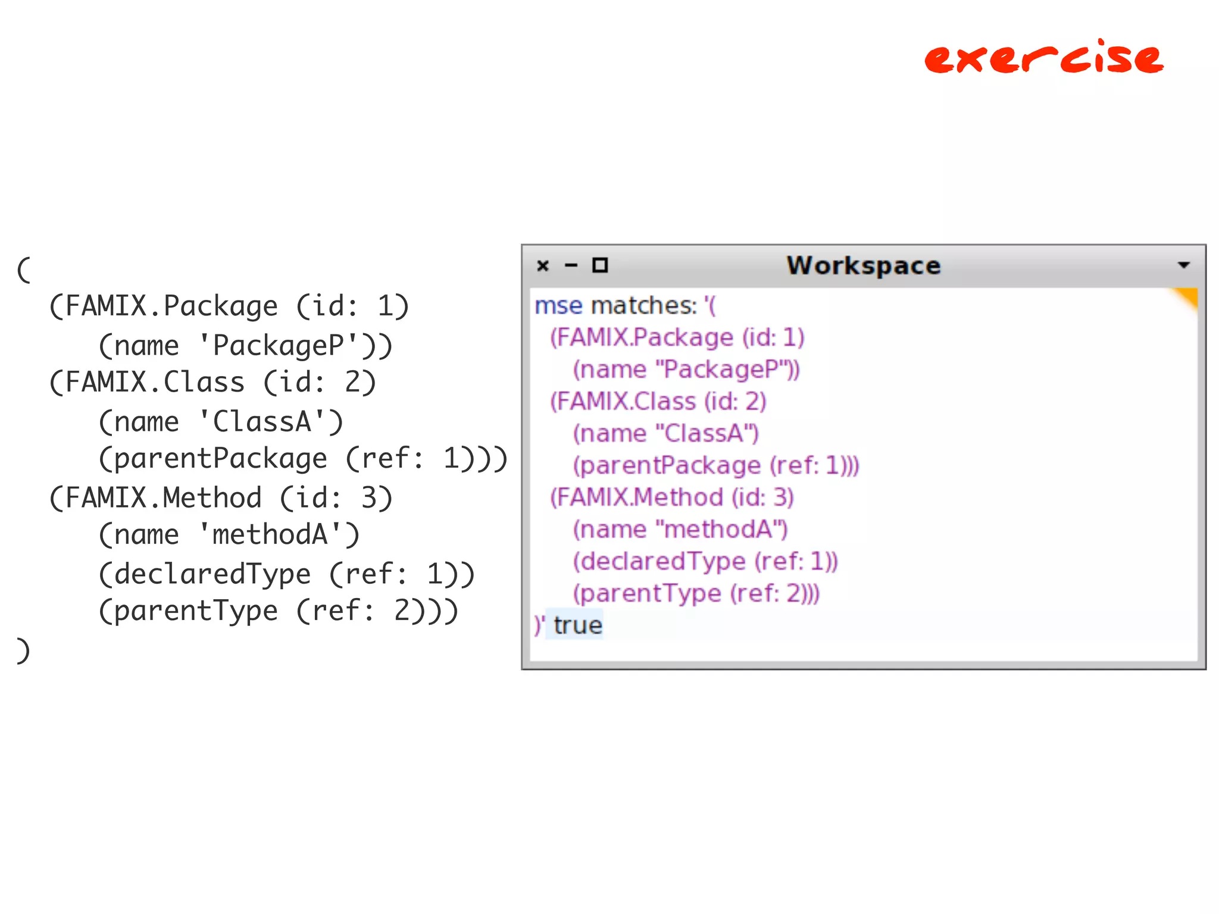Click slide text '(parentPackage (ref: 1)))'
This screenshot has width=1219, height=914.
point(303,459)
